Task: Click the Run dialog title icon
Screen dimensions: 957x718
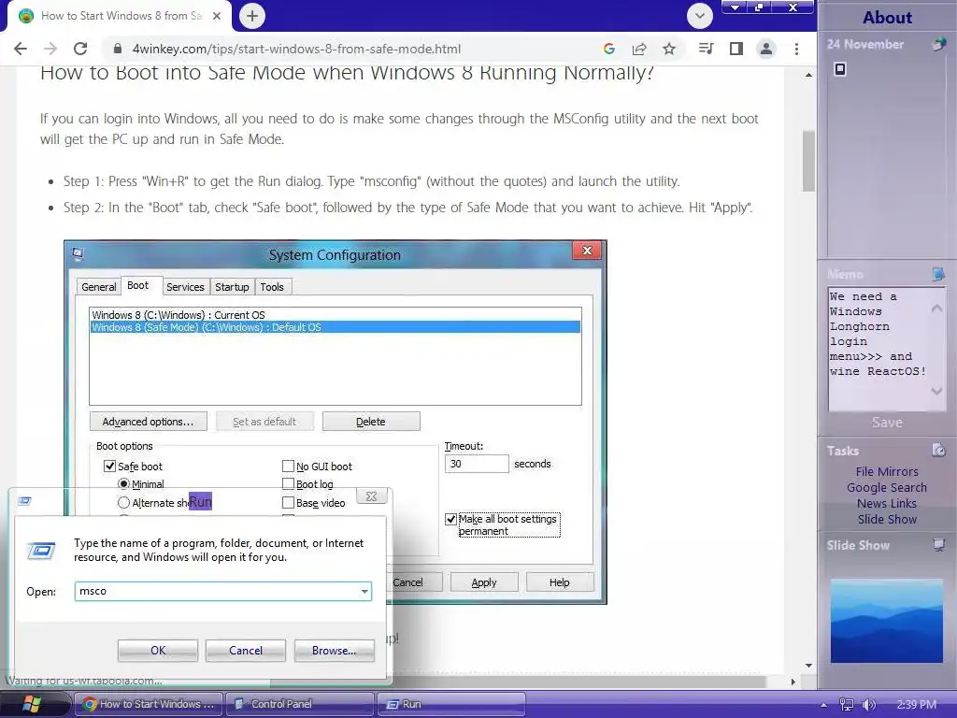Action: click(x=24, y=501)
